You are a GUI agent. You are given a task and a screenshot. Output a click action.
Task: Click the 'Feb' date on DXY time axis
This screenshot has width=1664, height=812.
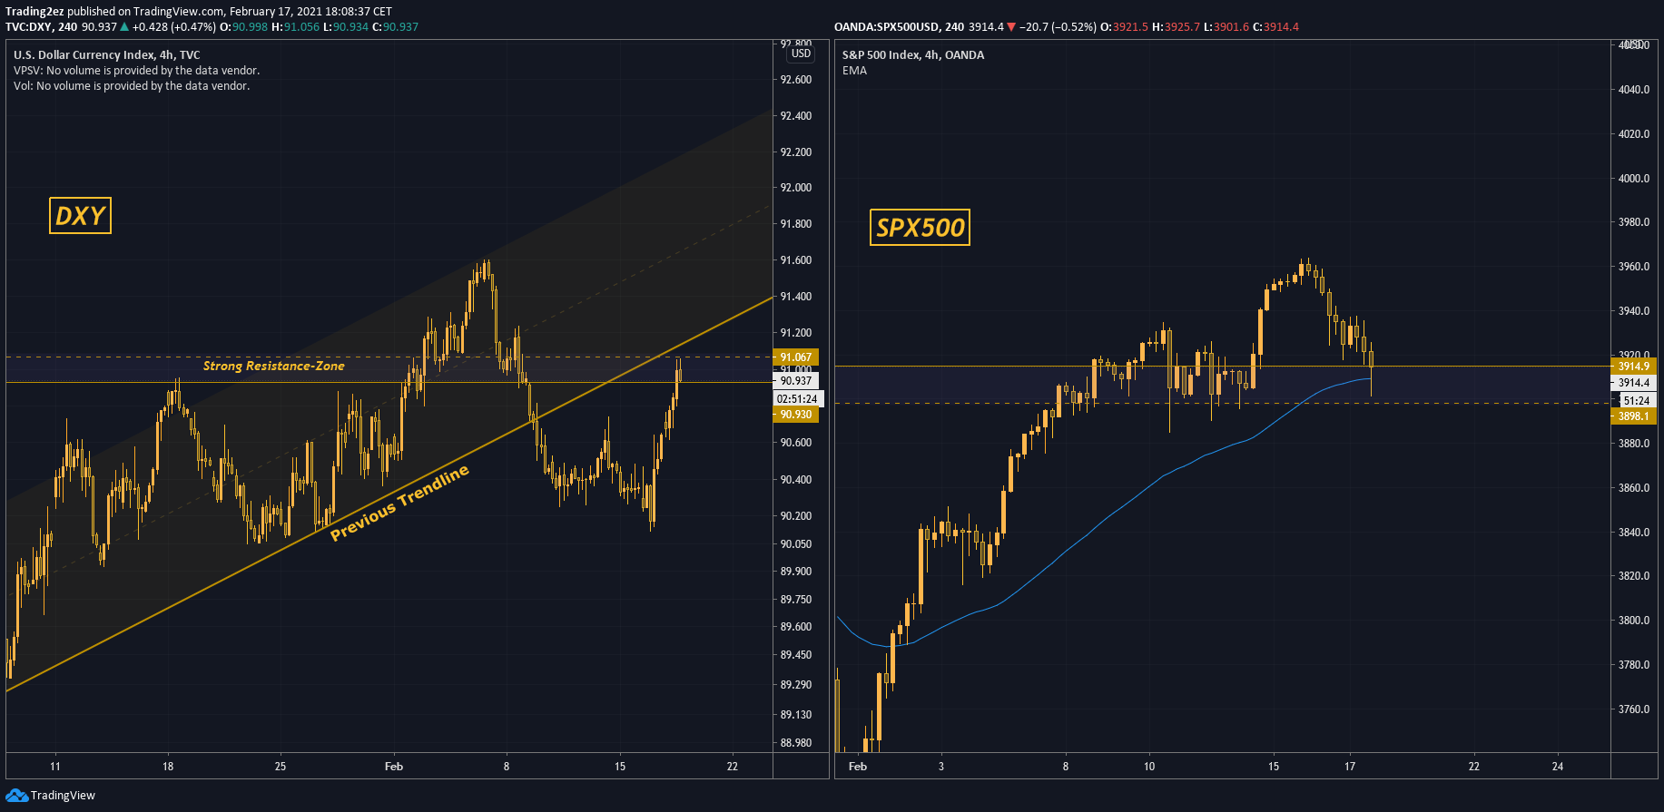click(394, 767)
